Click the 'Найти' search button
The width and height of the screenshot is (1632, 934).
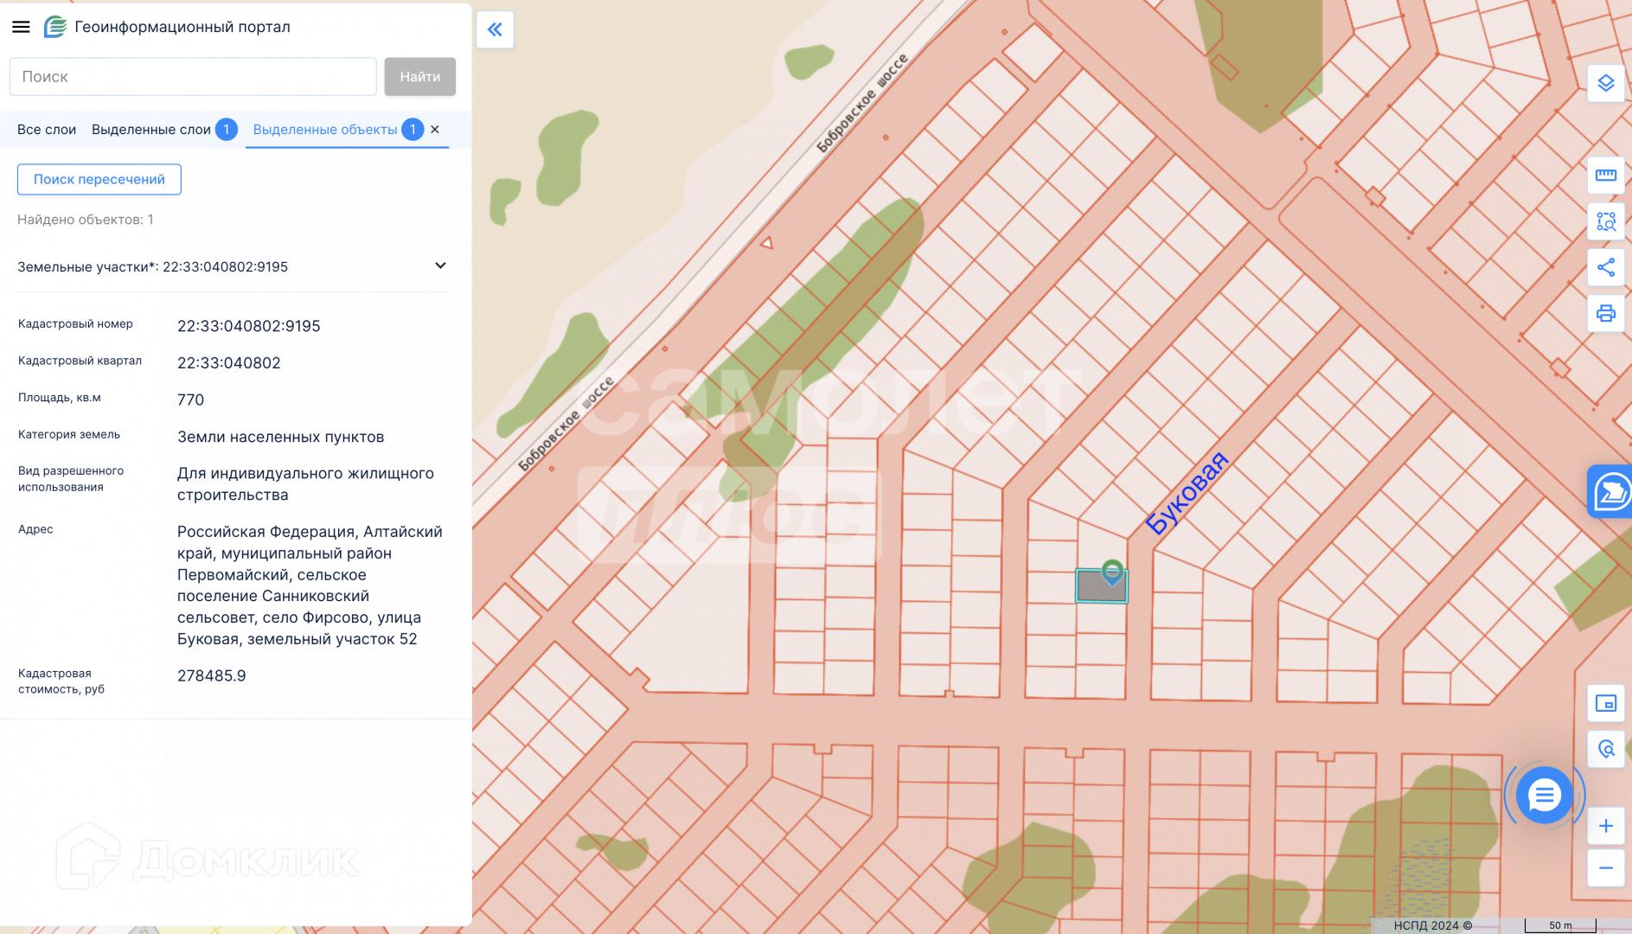tap(419, 77)
